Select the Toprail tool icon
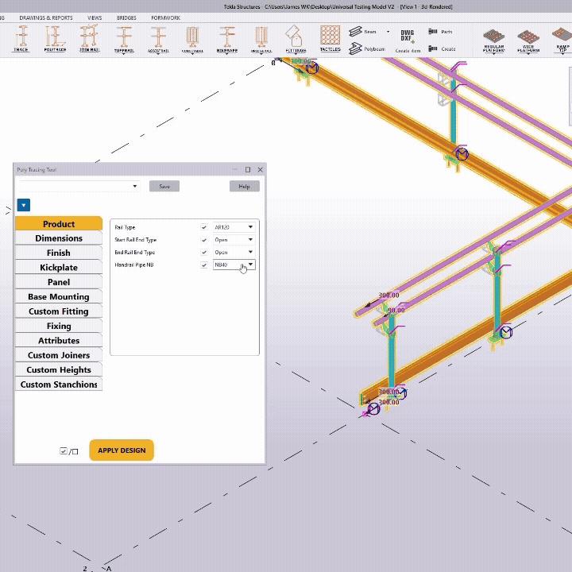This screenshot has height=572, width=572. tap(124, 38)
